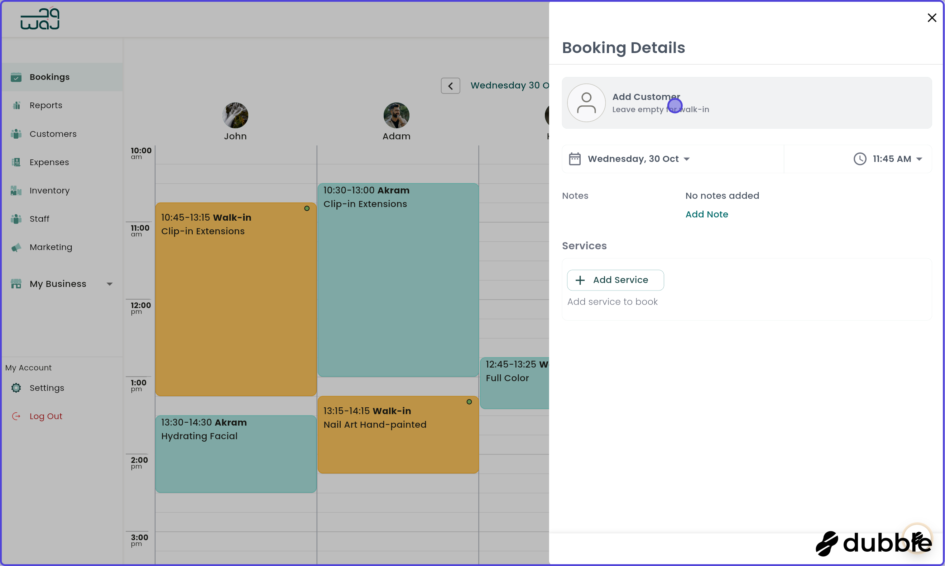Go to previous day with back chevron
This screenshot has height=566, width=945.
pyautogui.click(x=450, y=85)
